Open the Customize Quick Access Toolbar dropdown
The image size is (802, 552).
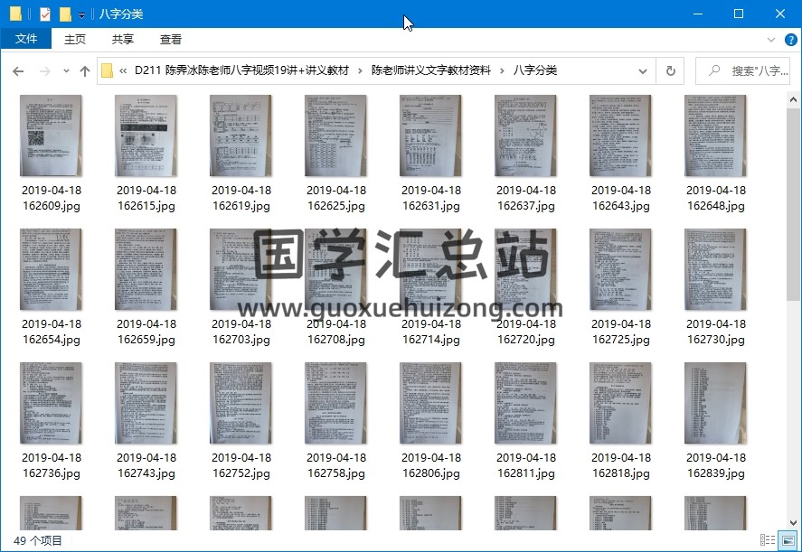point(81,14)
